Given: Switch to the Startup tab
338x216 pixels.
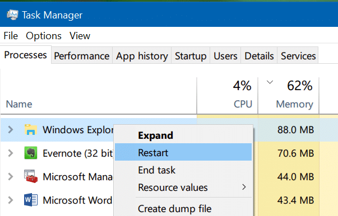Looking at the screenshot, I should tap(191, 56).
